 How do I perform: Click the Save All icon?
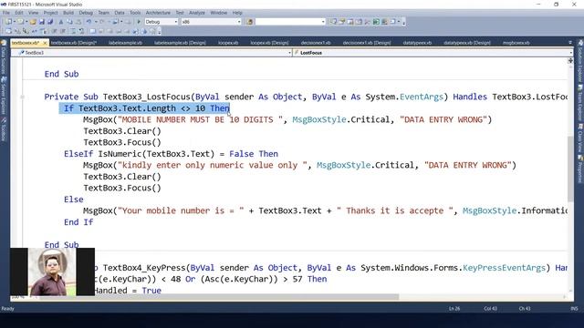(50, 22)
